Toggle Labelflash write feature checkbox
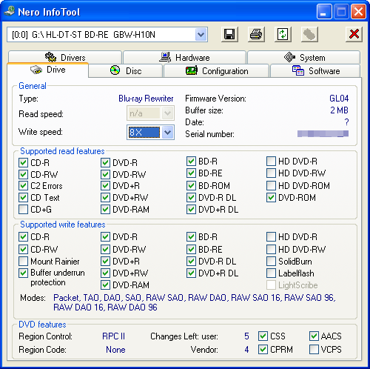 coord(271,273)
